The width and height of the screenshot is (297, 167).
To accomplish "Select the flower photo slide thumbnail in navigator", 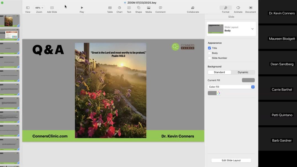I will 9,21.
